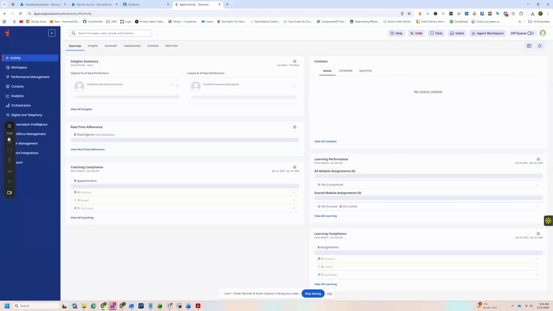Image resolution: width=553 pixels, height=311 pixels.
Task: Click View All Learning under Learning Performance
Action: coord(325,216)
